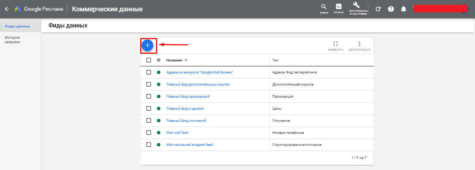Image resolution: width=475 pixels, height=170 pixels.
Task: Select the Main call feed checkbox
Action: (x=149, y=133)
